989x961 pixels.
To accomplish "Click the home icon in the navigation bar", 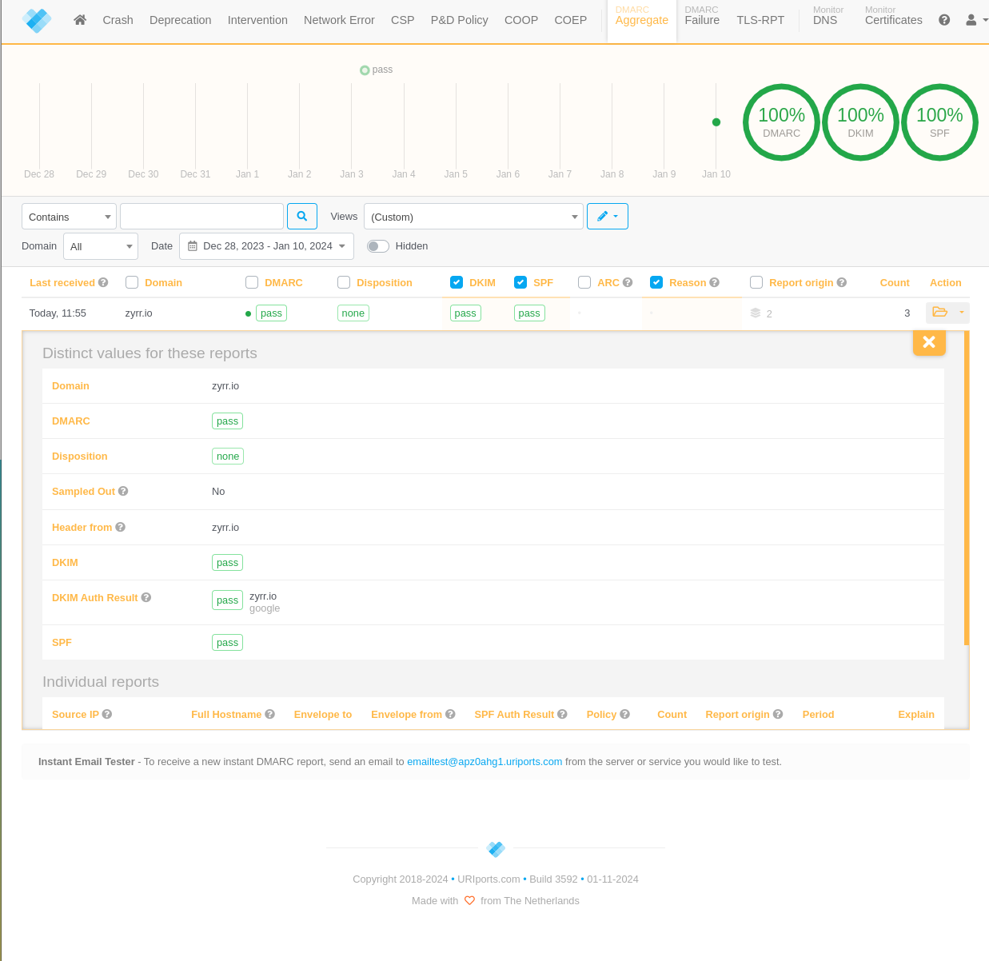I will tap(79, 19).
